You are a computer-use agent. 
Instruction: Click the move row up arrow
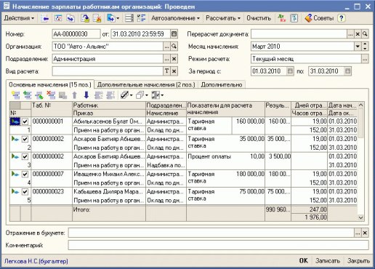75,95
